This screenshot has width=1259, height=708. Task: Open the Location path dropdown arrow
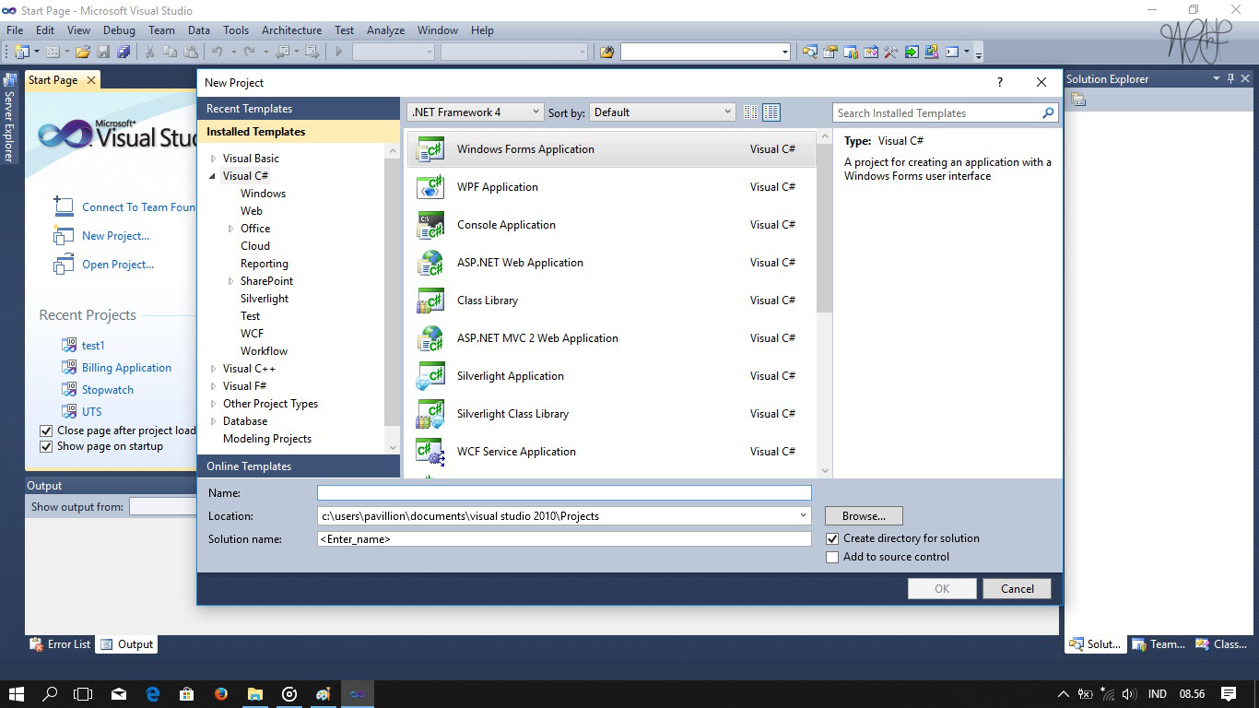(804, 515)
